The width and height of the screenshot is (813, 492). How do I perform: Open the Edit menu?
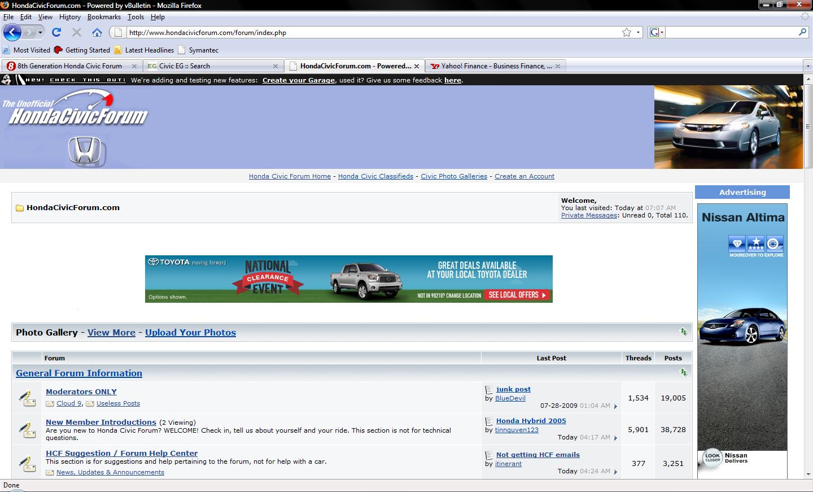tap(26, 17)
